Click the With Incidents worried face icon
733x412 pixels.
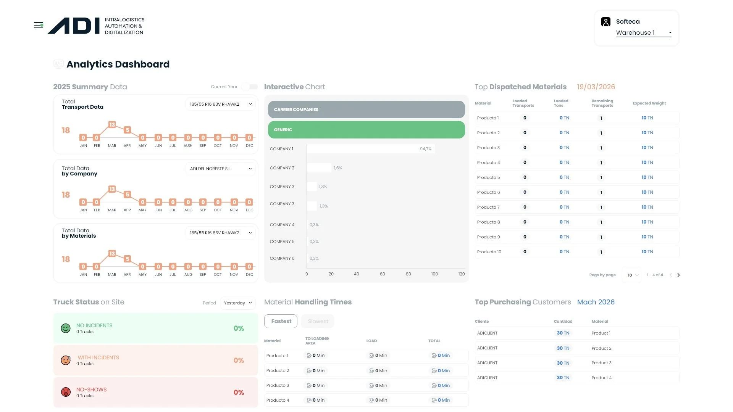click(x=66, y=360)
